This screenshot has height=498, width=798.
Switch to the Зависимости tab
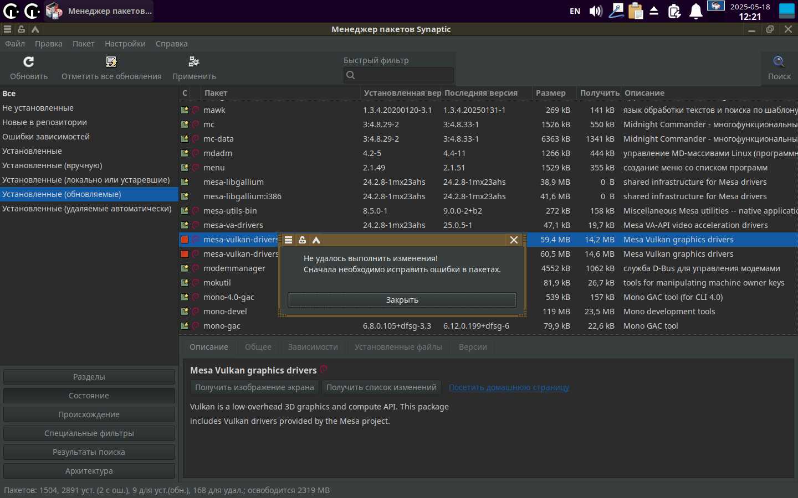pos(313,347)
